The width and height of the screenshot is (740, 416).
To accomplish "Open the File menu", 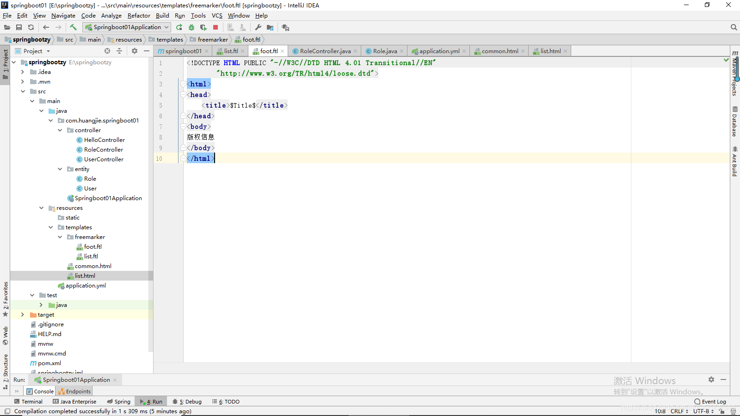I will [7, 15].
